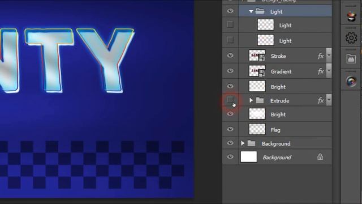Select the thumbnail of Bright layer above Extrude

point(257,86)
